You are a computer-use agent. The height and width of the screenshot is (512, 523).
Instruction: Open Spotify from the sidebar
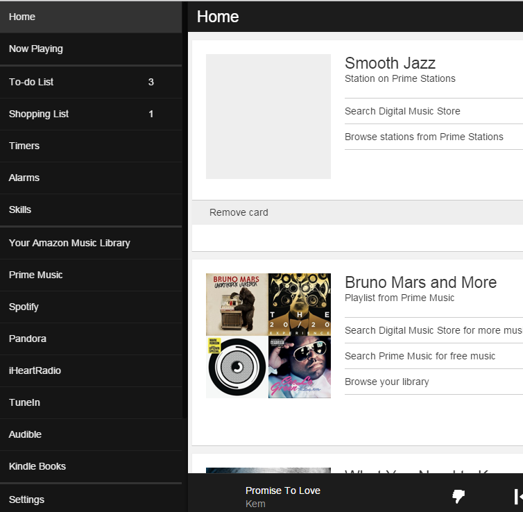click(91, 307)
